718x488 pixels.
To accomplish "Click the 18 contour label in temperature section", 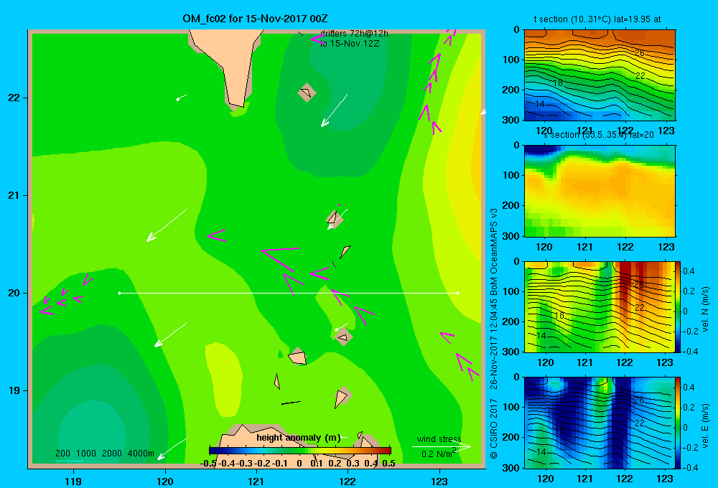I will coord(558,83).
